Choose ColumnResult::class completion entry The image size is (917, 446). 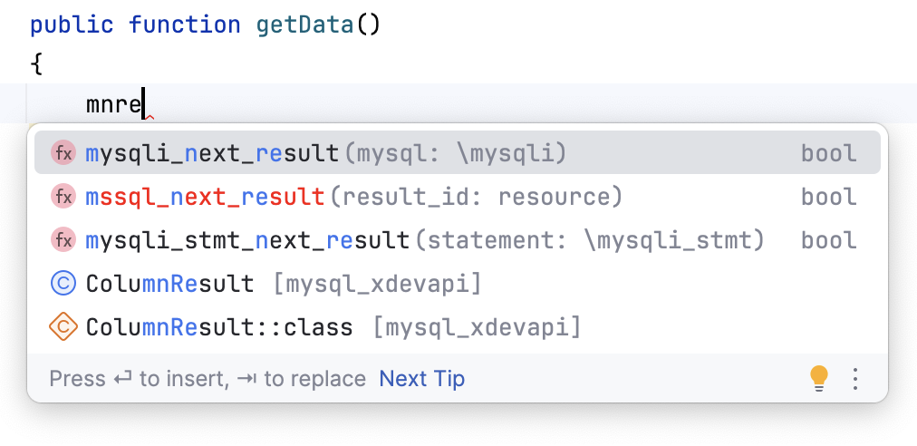[219, 326]
